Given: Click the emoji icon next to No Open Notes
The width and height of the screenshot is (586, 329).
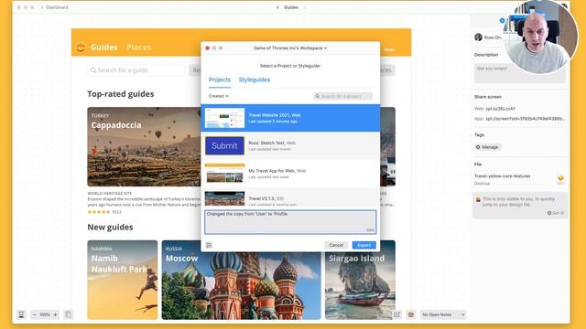Looking at the screenshot, I should 411,314.
